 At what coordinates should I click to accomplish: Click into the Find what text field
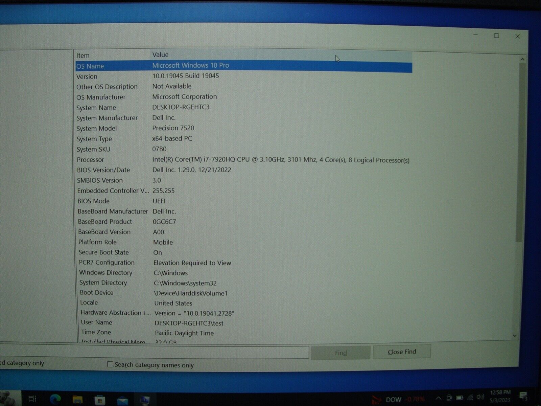click(x=154, y=352)
